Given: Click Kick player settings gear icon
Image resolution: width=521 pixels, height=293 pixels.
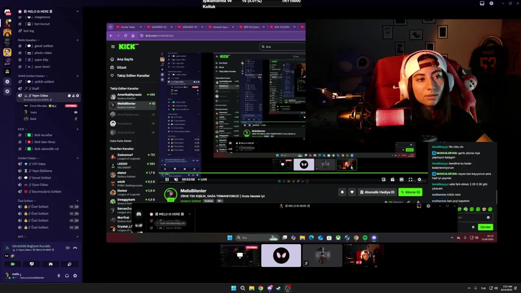Looking at the screenshot, I should click(x=419, y=179).
